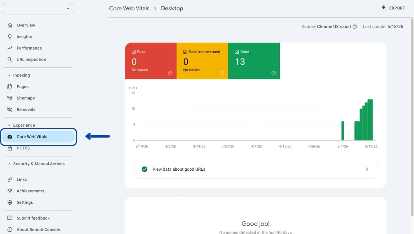Uncheck the Need improvement checkbox

pyautogui.click(x=185, y=52)
